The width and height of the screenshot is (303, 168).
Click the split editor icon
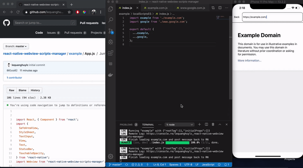(x=220, y=8)
